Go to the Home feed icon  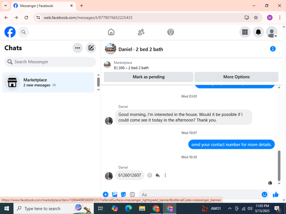[111, 32]
